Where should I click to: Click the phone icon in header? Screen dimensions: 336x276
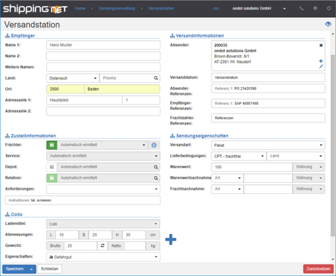coord(302,9)
